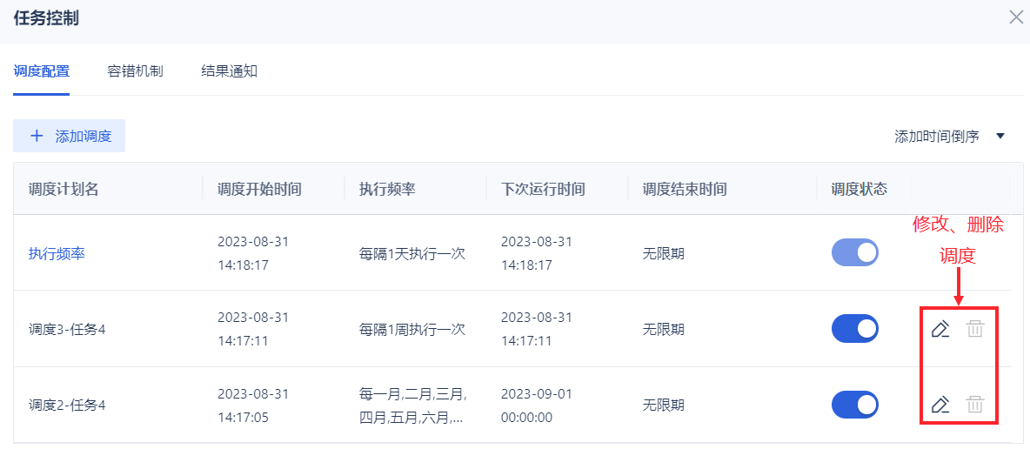Switch to the 结果通知 tab
This screenshot has width=1030, height=449.
point(230,71)
